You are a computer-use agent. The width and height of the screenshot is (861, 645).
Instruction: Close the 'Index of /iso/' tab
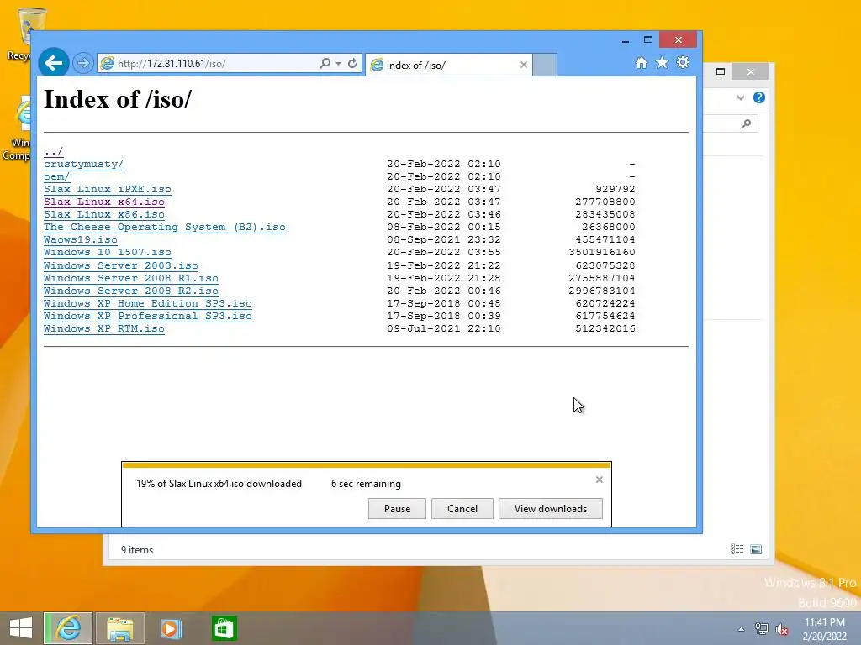523,65
